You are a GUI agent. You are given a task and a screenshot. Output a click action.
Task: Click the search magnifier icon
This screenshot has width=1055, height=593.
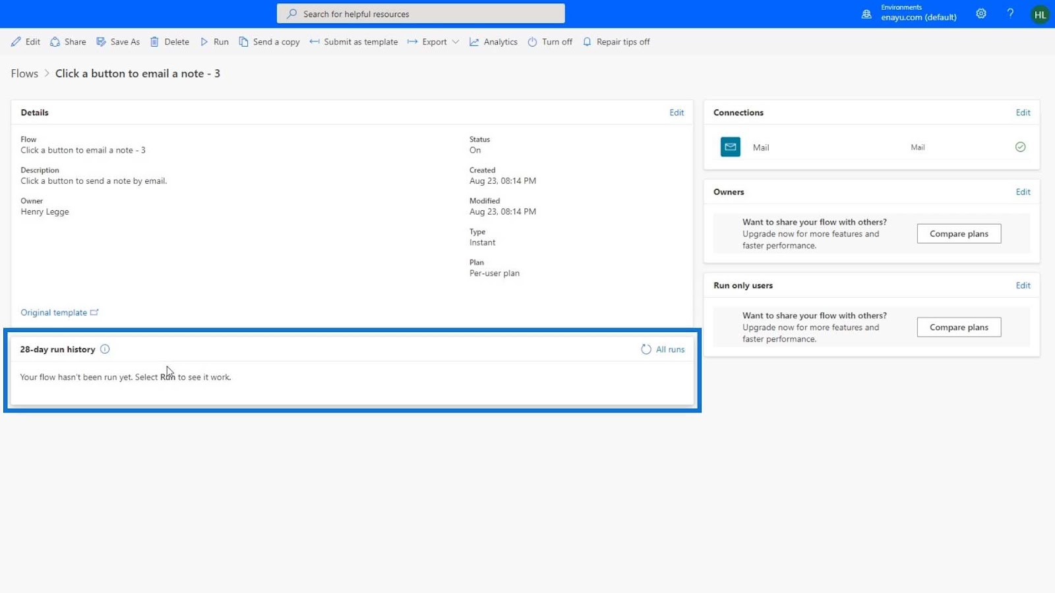[291, 13]
